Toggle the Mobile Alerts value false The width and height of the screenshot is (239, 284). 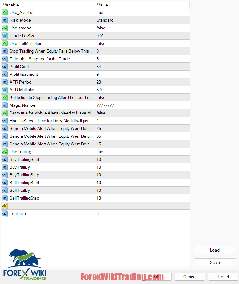tap(142, 113)
